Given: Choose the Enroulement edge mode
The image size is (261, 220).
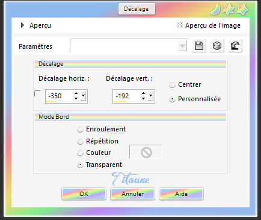Looking at the screenshot, I should (80, 130).
